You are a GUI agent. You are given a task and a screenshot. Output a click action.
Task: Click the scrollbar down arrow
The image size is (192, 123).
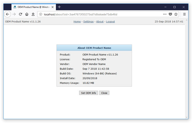pyautogui.click(x=187, y=117)
